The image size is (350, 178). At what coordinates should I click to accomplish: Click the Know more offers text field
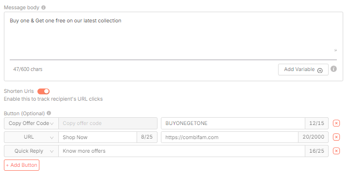coord(182,151)
